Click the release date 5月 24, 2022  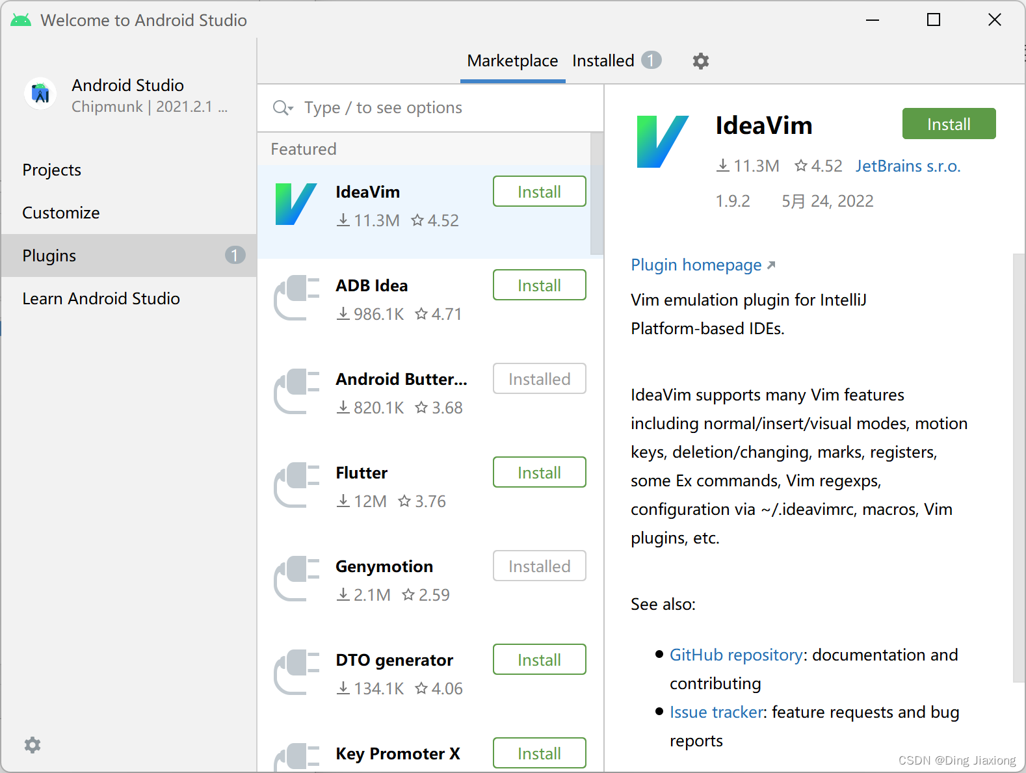pos(827,201)
